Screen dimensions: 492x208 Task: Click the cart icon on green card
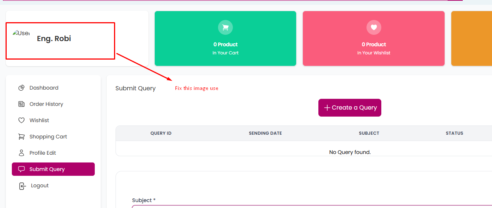225,27
